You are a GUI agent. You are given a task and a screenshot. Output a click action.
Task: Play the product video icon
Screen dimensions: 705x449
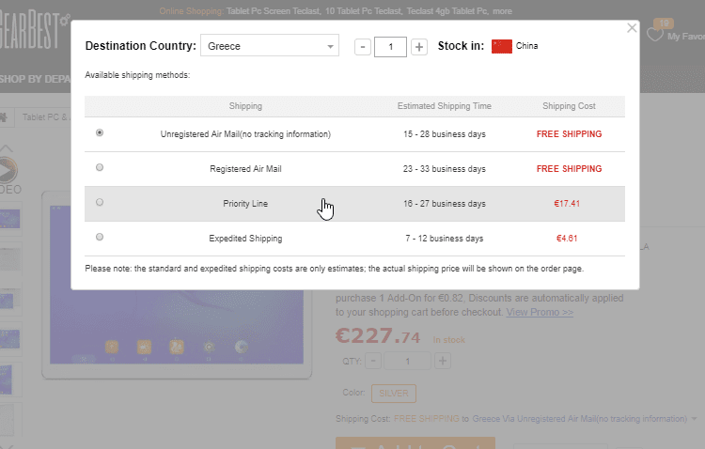8,171
